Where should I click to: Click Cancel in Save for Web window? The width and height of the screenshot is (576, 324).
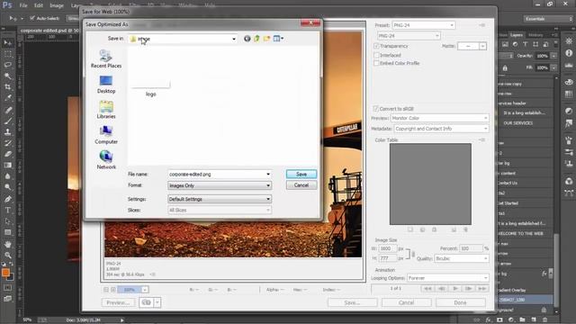pyautogui.click(x=406, y=302)
